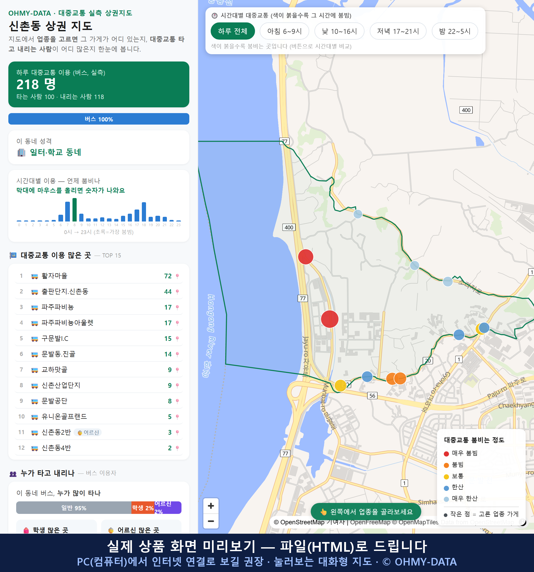Image resolution: width=534 pixels, height=572 pixels.
Task: Click the light blue 매우 한산 legend dot
Action: (x=446, y=499)
